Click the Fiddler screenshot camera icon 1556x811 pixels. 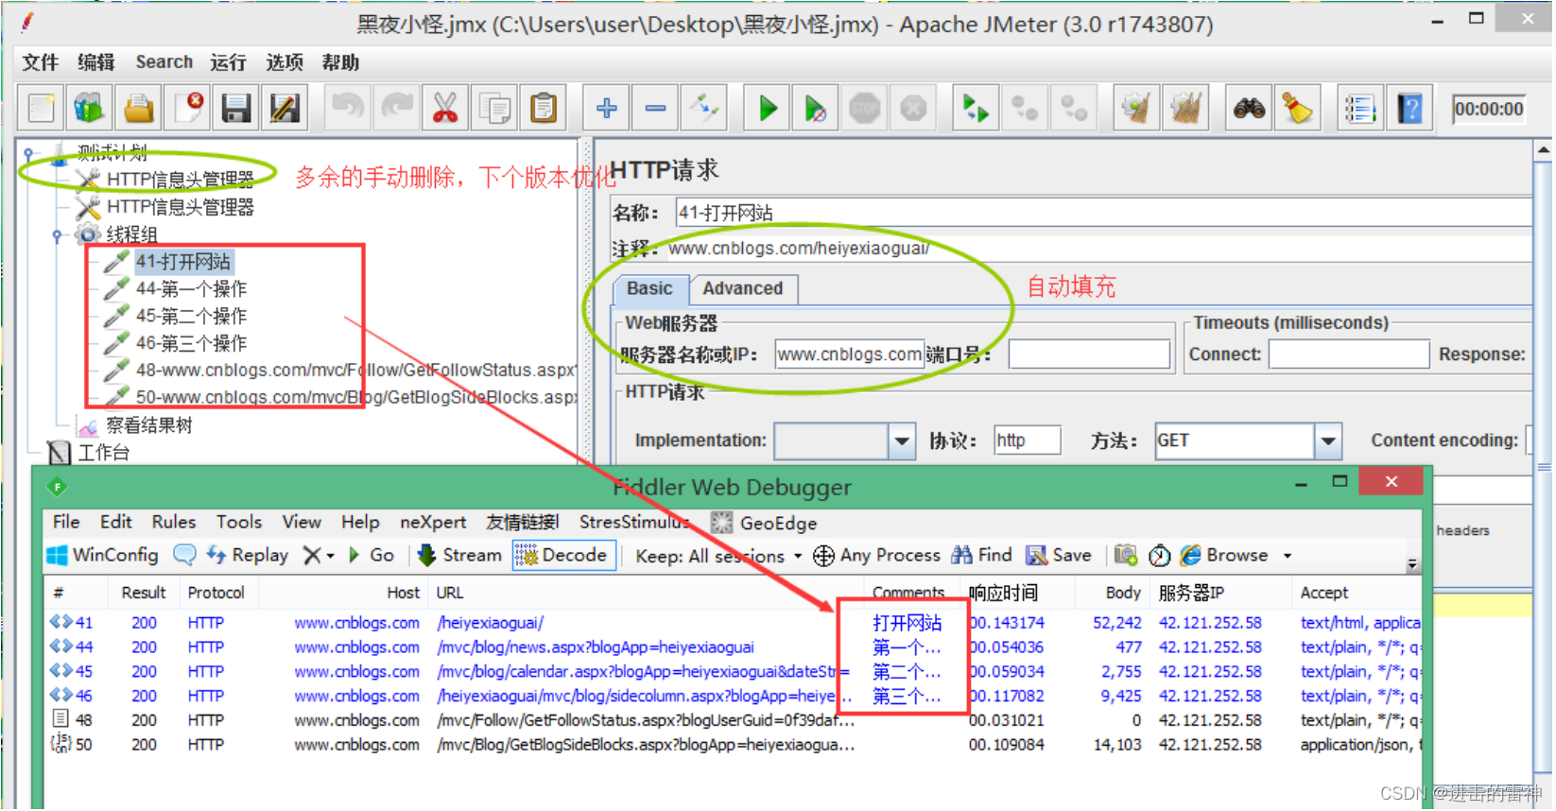(x=1125, y=555)
